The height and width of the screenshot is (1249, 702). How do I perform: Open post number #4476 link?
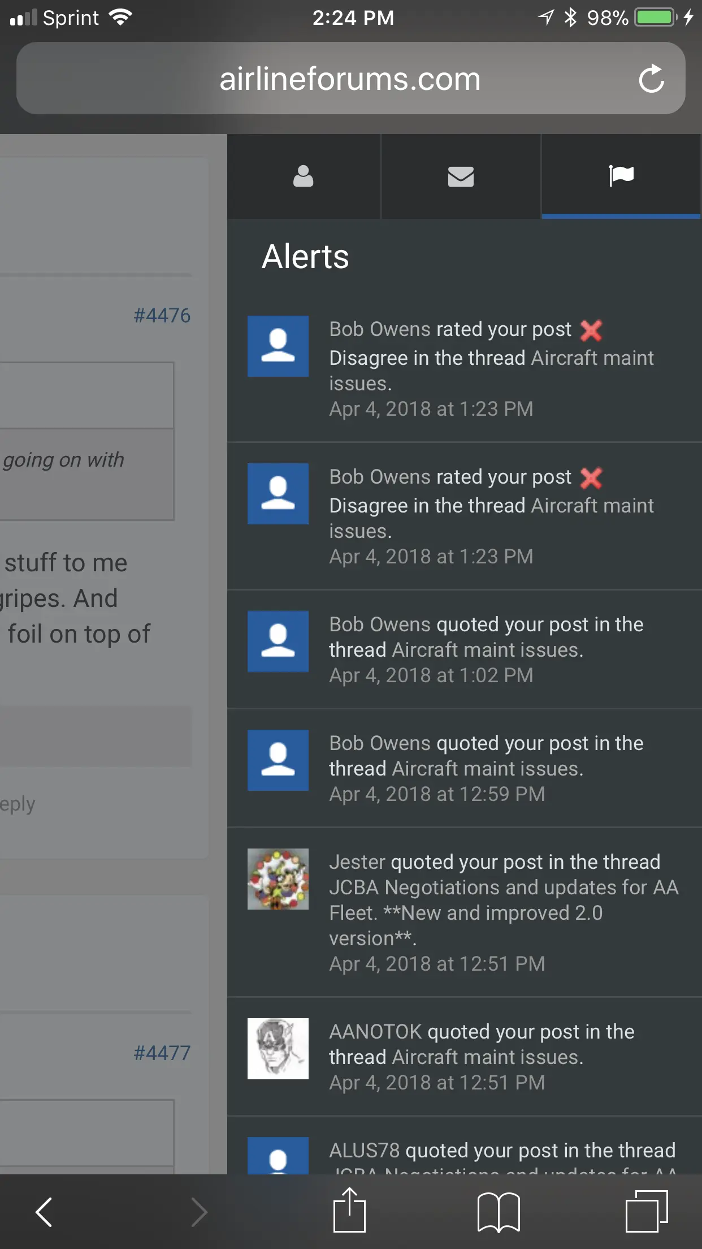(162, 316)
